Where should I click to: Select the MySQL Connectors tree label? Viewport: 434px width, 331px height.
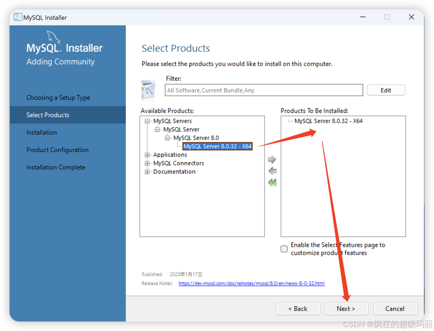coord(178,163)
